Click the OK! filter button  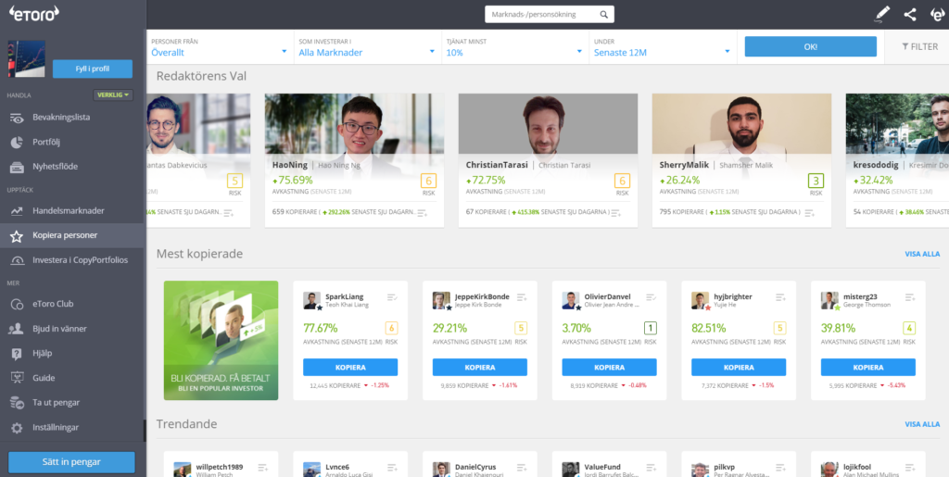810,46
